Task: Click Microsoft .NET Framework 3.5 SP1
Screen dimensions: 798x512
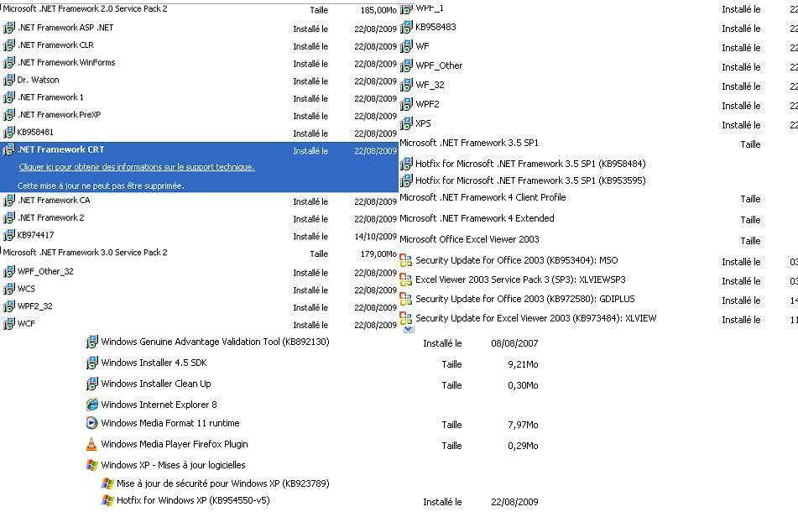Action: click(x=469, y=143)
